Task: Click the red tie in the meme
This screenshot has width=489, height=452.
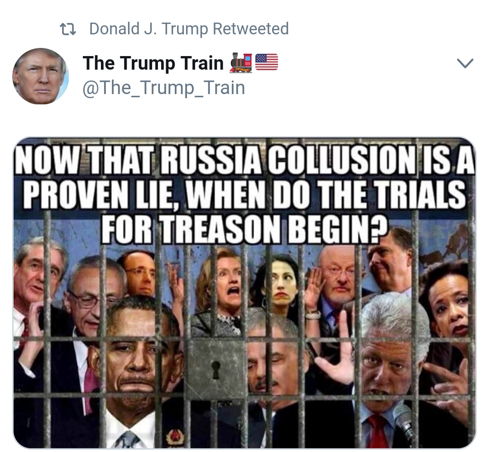Action: tap(377, 432)
